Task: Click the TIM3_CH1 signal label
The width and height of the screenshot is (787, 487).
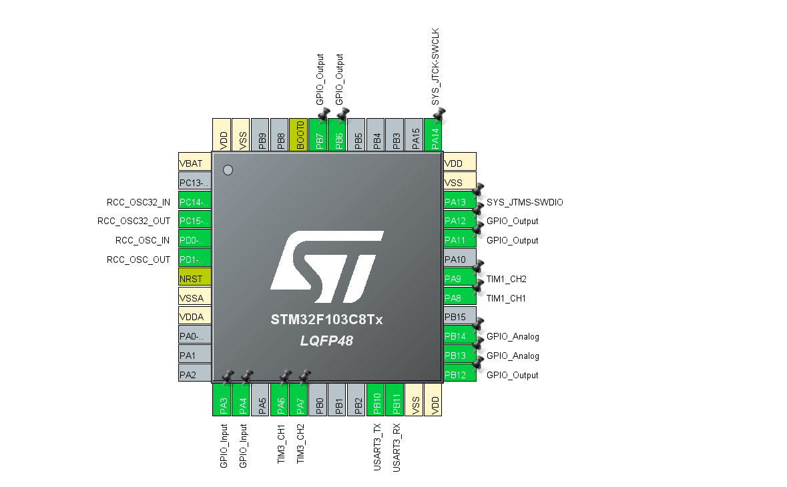Action: (x=281, y=444)
